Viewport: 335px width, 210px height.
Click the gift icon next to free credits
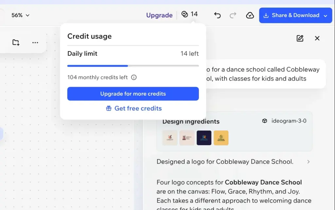pyautogui.click(x=109, y=108)
